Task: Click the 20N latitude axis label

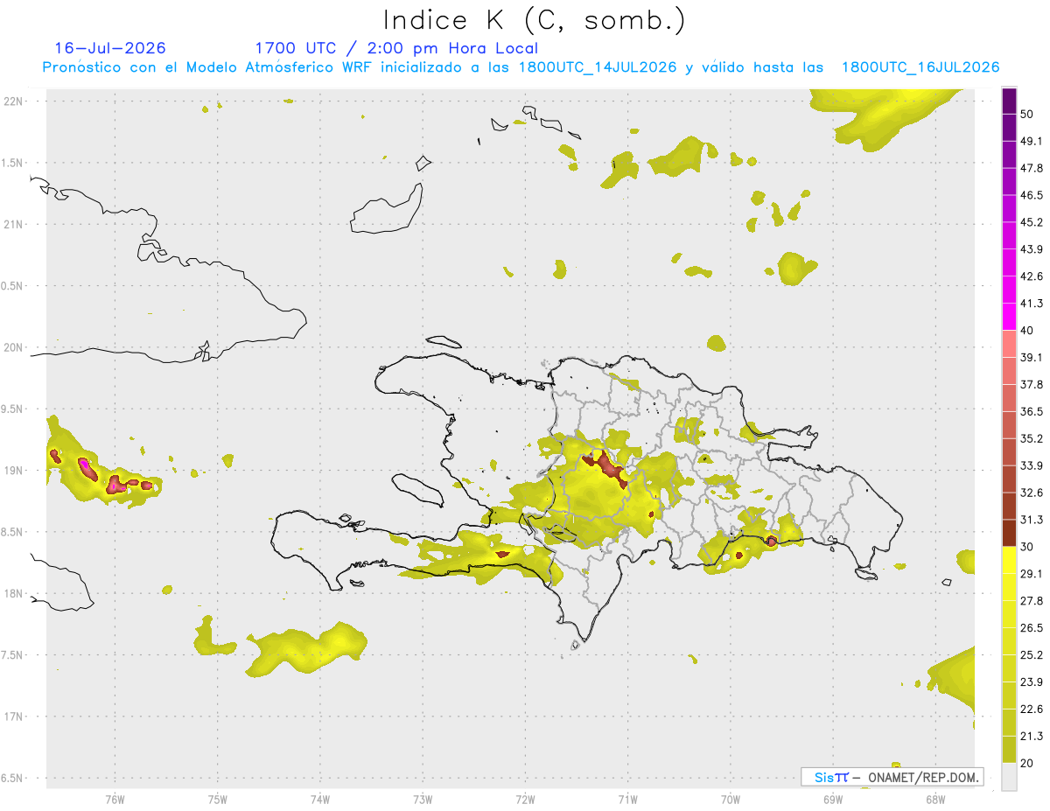Action: pyautogui.click(x=13, y=347)
